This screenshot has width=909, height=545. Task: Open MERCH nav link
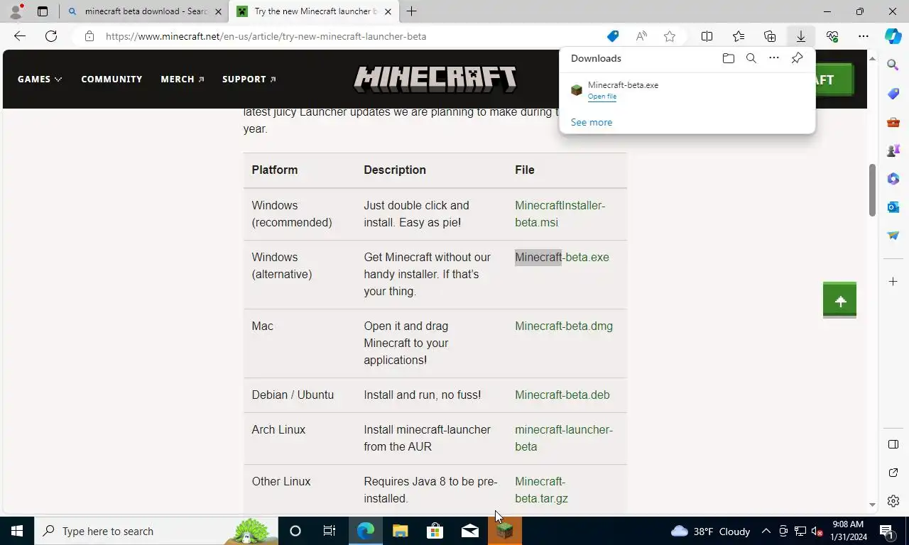(183, 79)
